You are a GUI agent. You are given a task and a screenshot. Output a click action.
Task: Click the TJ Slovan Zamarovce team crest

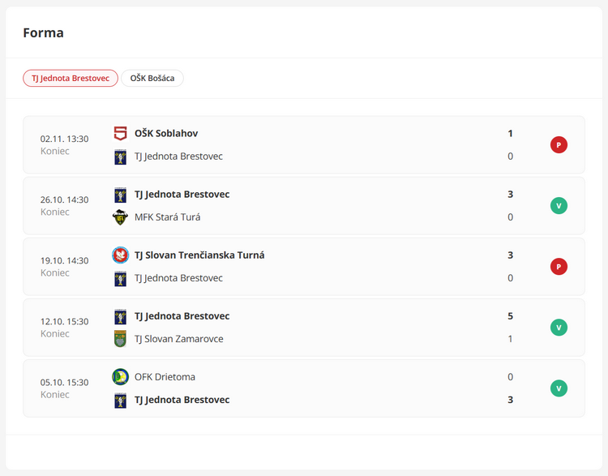[120, 339]
